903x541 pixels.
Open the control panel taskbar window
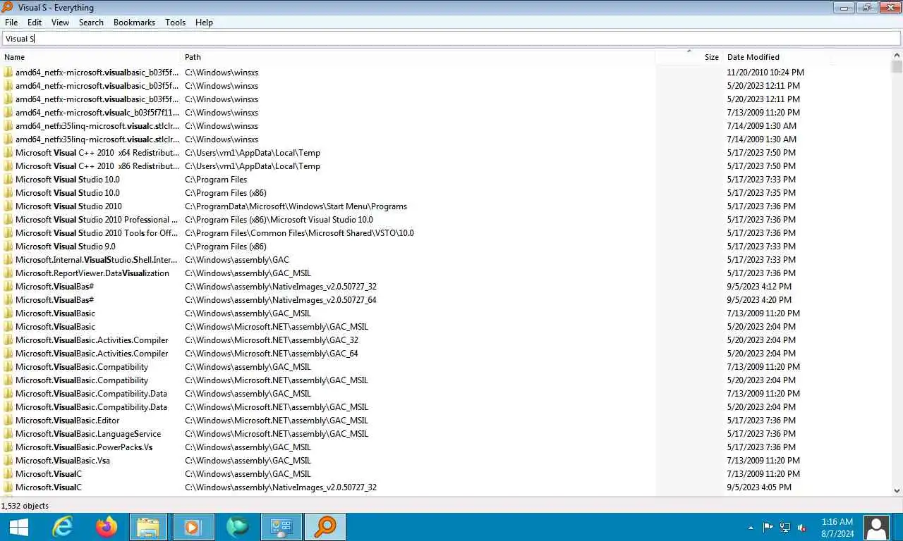[281, 526]
